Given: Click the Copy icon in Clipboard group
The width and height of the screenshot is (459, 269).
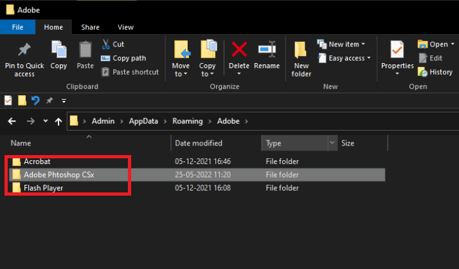Looking at the screenshot, I should (59, 49).
